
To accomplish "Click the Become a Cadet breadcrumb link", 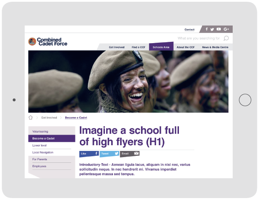I will click(76, 118).
